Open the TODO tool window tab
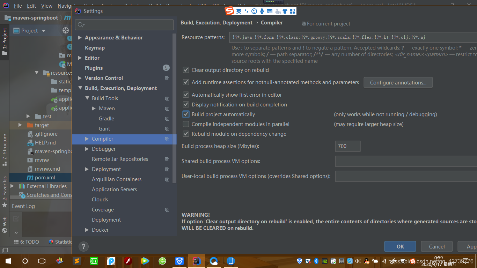This screenshot has width=477, height=268. 27,242
